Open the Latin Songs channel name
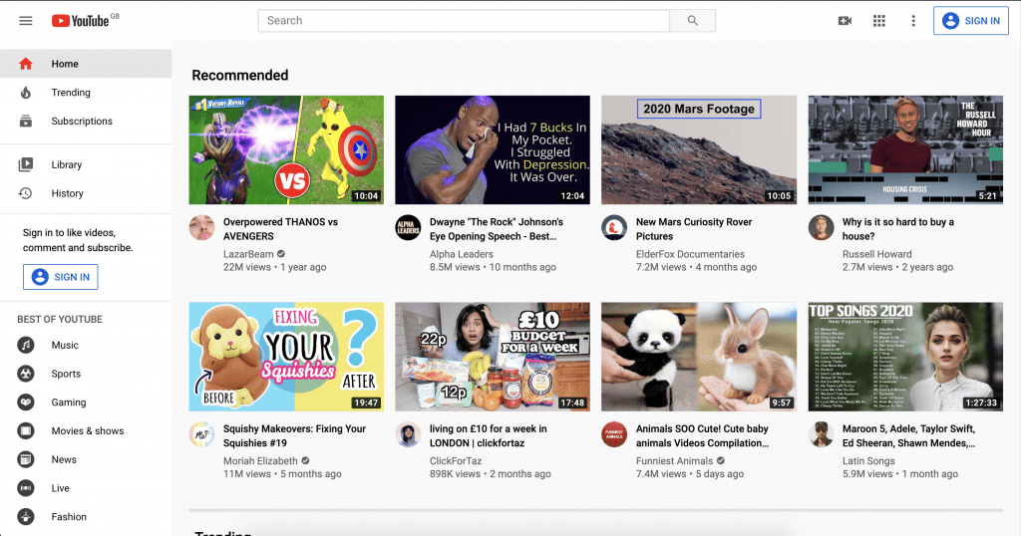 [868, 461]
